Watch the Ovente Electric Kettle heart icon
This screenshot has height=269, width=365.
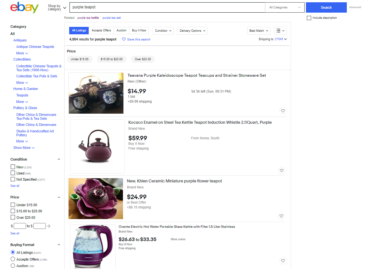click(283, 261)
